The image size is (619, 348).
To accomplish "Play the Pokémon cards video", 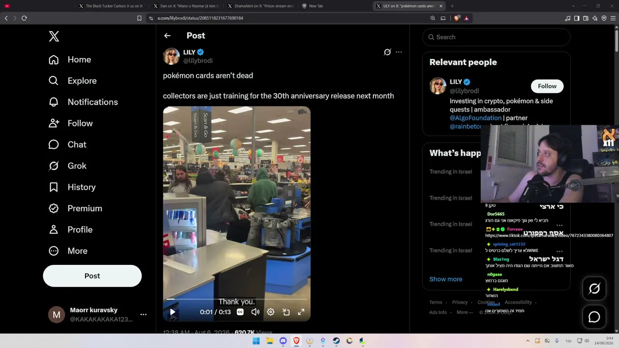I will click(173, 312).
